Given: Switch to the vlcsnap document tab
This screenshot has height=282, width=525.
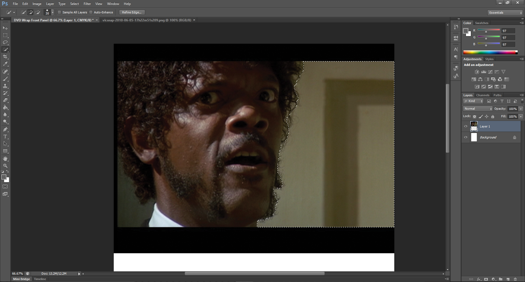Looking at the screenshot, I should tap(147, 20).
